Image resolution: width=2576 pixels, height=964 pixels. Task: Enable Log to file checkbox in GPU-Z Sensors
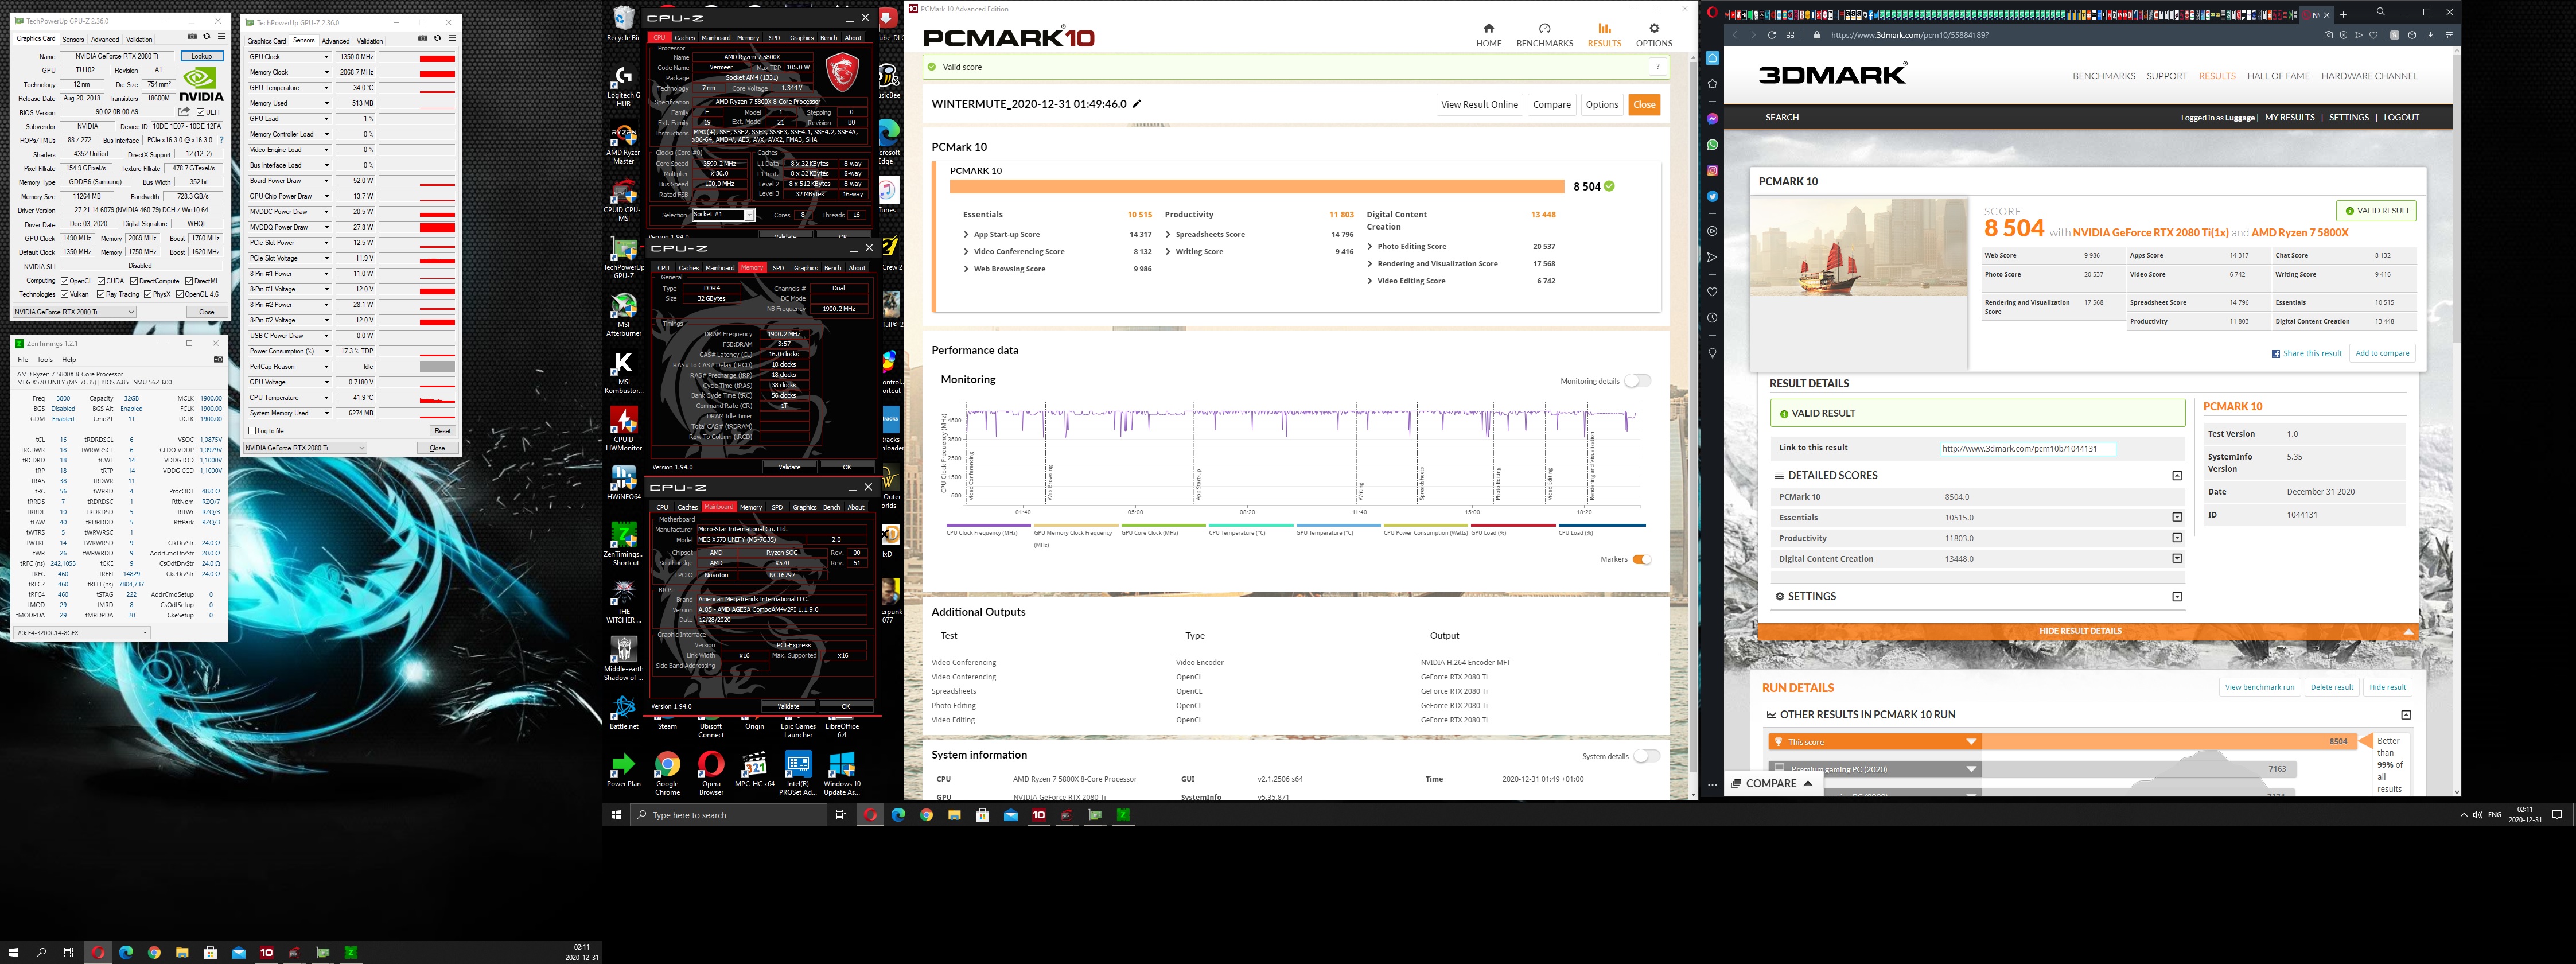pyautogui.click(x=252, y=431)
